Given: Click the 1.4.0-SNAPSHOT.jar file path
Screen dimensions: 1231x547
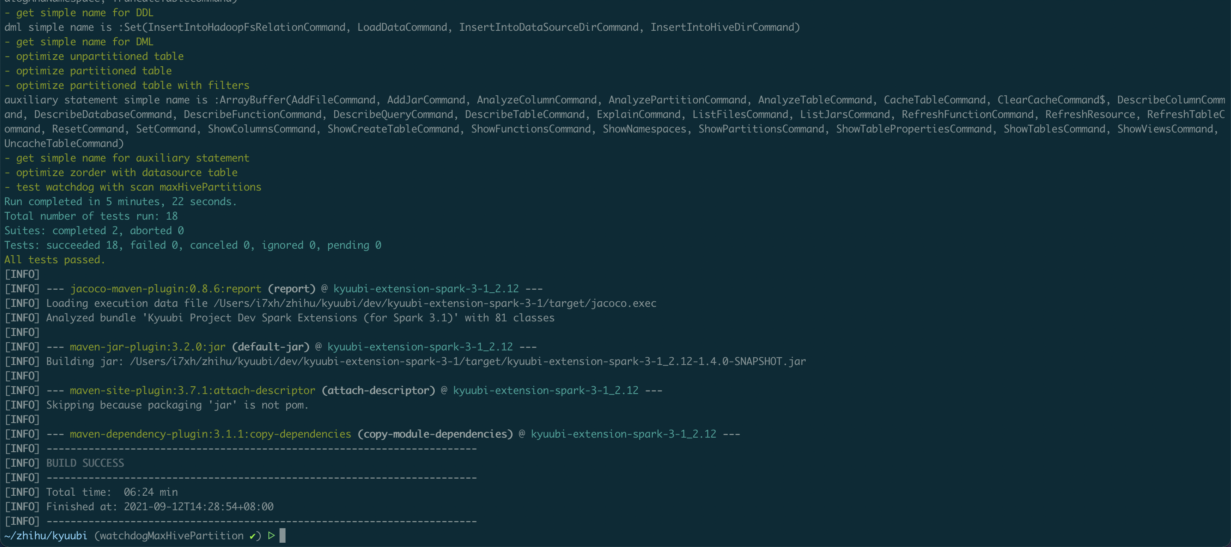Looking at the screenshot, I should tap(467, 361).
